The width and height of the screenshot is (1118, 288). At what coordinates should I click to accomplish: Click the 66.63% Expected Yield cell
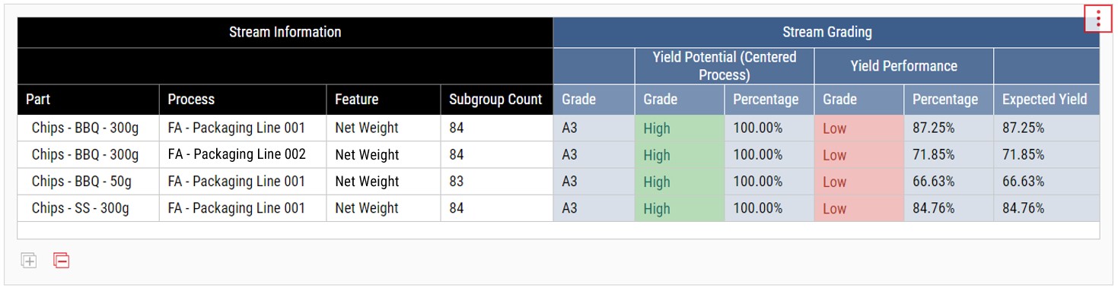(1046, 182)
